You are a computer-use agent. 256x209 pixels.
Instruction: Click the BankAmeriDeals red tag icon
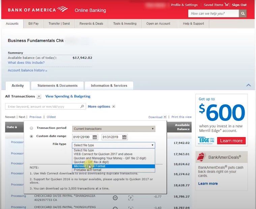click(201, 157)
